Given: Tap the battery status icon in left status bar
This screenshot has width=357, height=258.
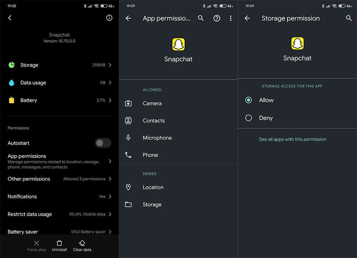Looking at the screenshot, I should pyautogui.click(x=104, y=6).
